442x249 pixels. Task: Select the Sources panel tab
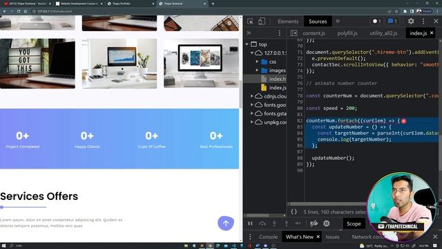click(318, 21)
